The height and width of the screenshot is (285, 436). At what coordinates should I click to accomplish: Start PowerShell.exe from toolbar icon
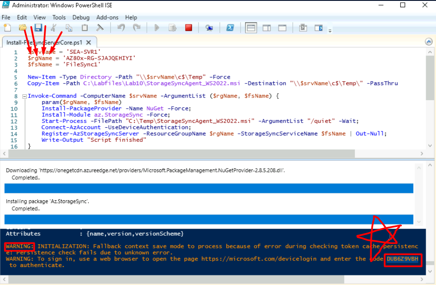pyautogui.click(x=230, y=28)
